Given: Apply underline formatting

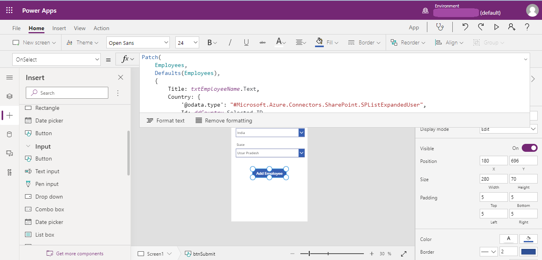Looking at the screenshot, I should tap(246, 42).
